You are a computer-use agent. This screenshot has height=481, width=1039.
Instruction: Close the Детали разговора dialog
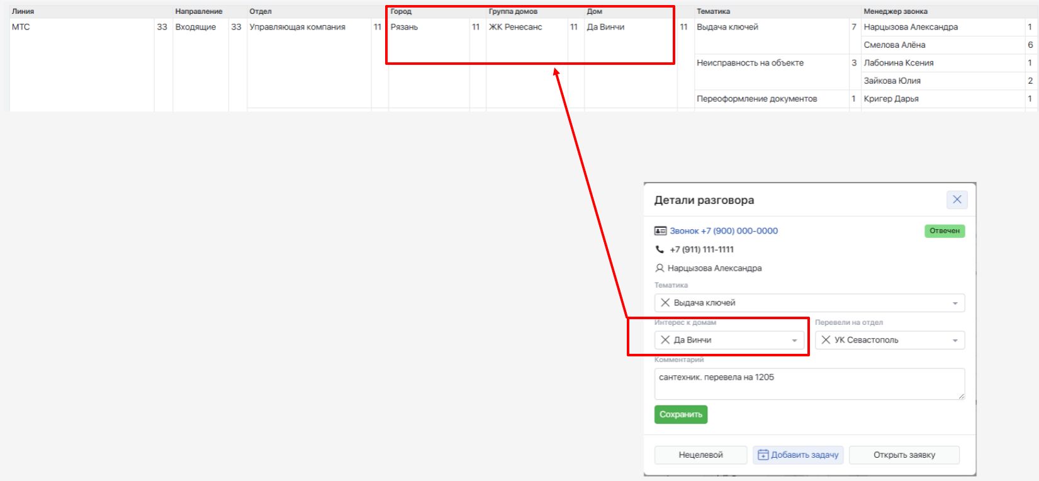tap(957, 200)
